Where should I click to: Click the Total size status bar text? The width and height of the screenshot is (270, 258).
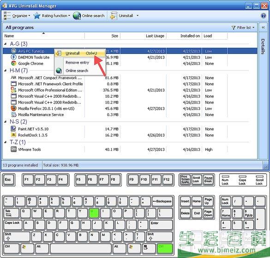click(x=61, y=165)
